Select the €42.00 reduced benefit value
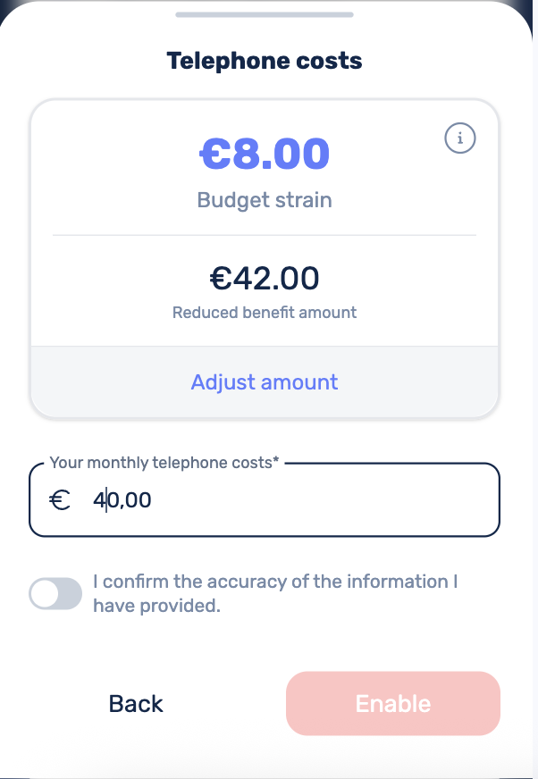 coord(265,278)
